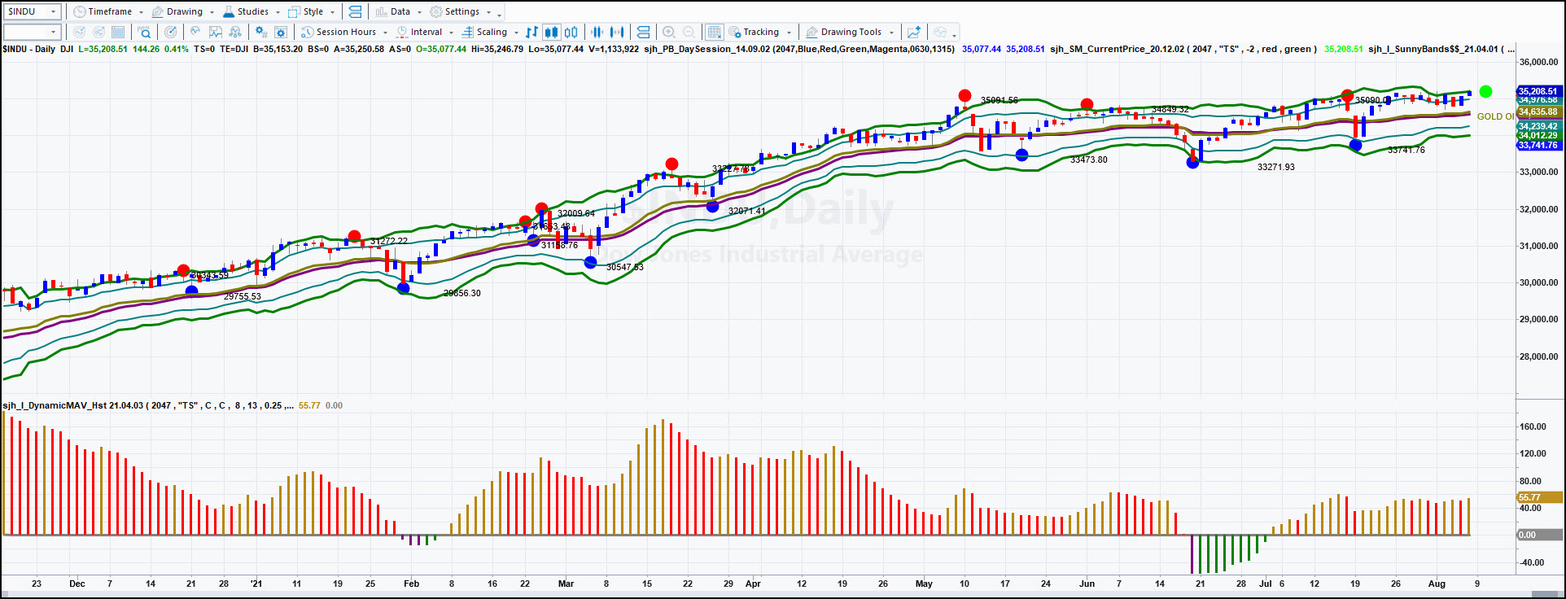Image resolution: width=1566 pixels, height=599 pixels.
Task: Click the gear-in-square properties icon
Action: coord(281,32)
